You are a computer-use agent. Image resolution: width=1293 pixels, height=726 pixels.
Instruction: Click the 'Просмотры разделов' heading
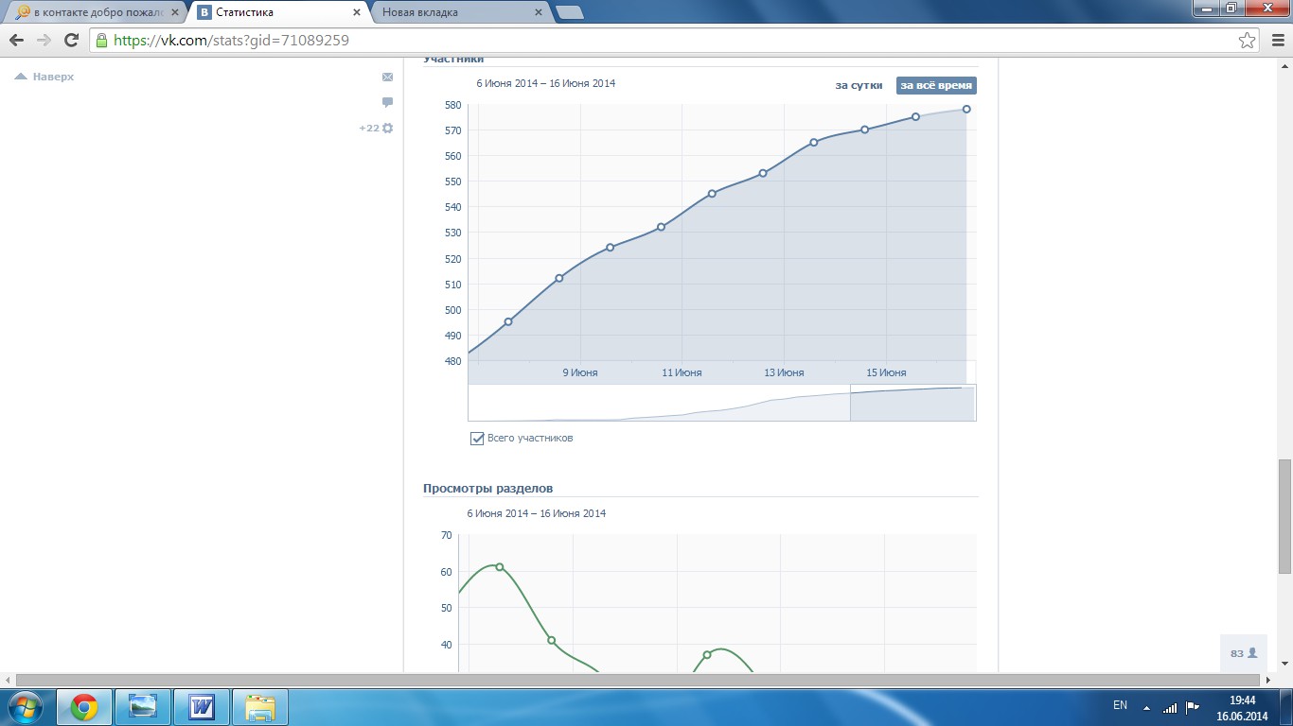click(487, 489)
